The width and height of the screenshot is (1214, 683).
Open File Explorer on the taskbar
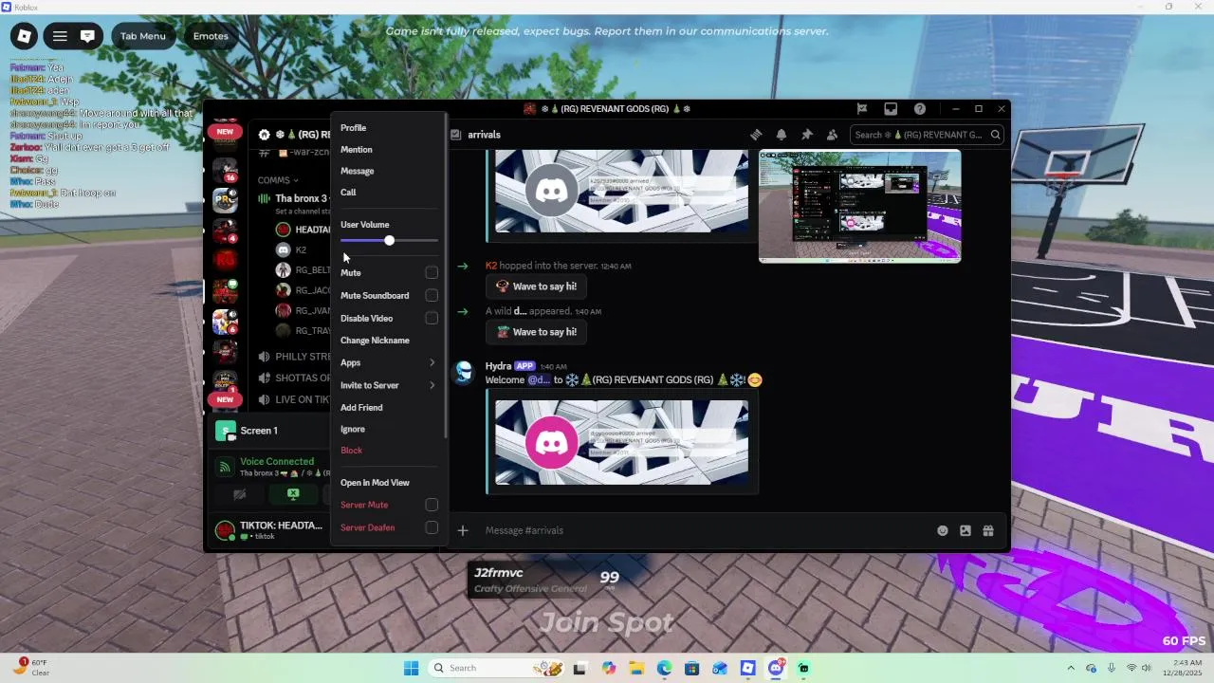tap(636, 669)
